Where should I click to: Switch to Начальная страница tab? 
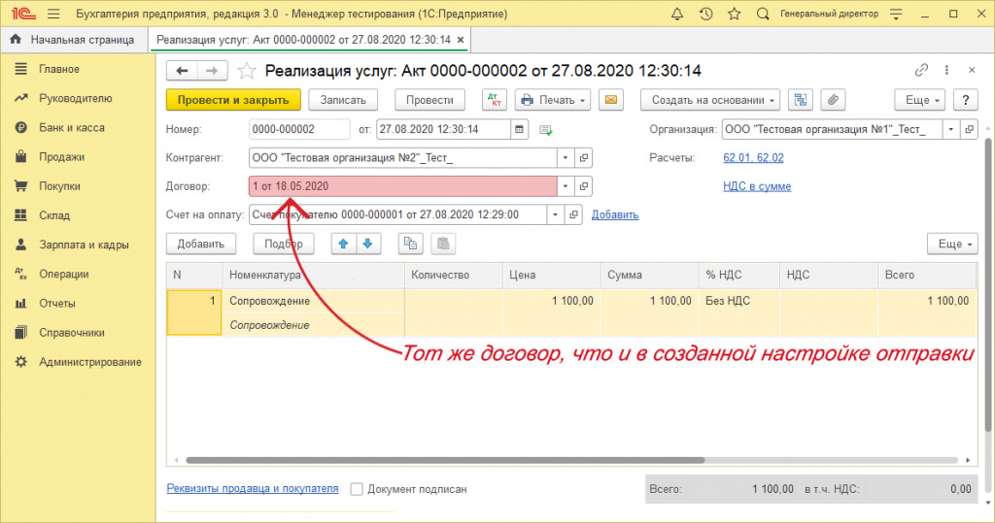74,40
